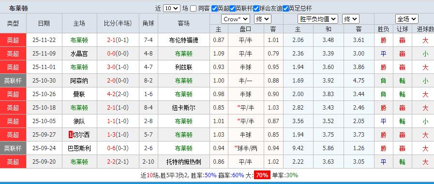Click the 角球 column header
The image size is (434, 184).
click(x=149, y=24)
